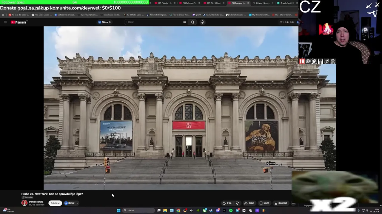Focus the Hledat YouTube search field
This screenshot has height=214, width=382.
point(154,22)
